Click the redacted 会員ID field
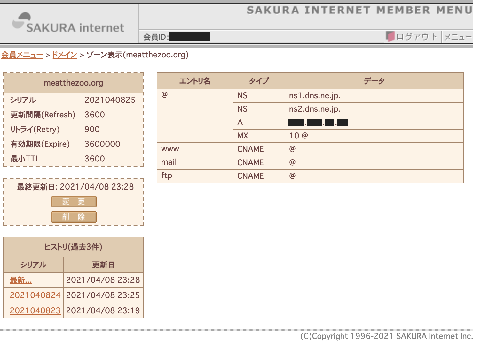The image size is (481, 344). (189, 36)
